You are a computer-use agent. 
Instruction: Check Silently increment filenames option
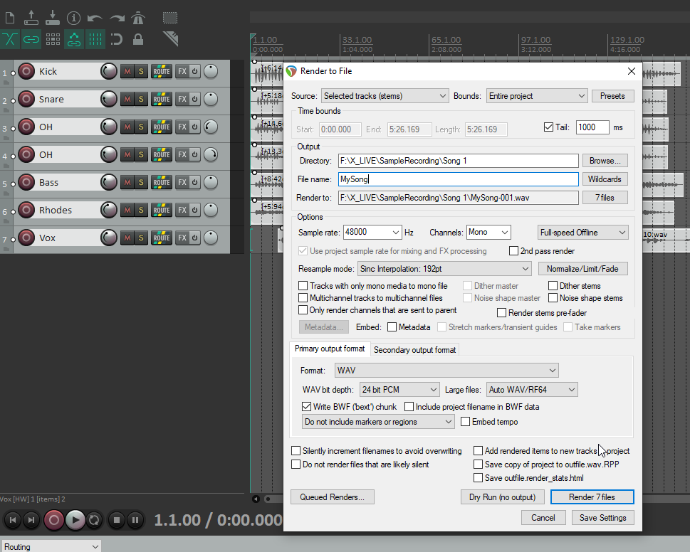click(296, 451)
